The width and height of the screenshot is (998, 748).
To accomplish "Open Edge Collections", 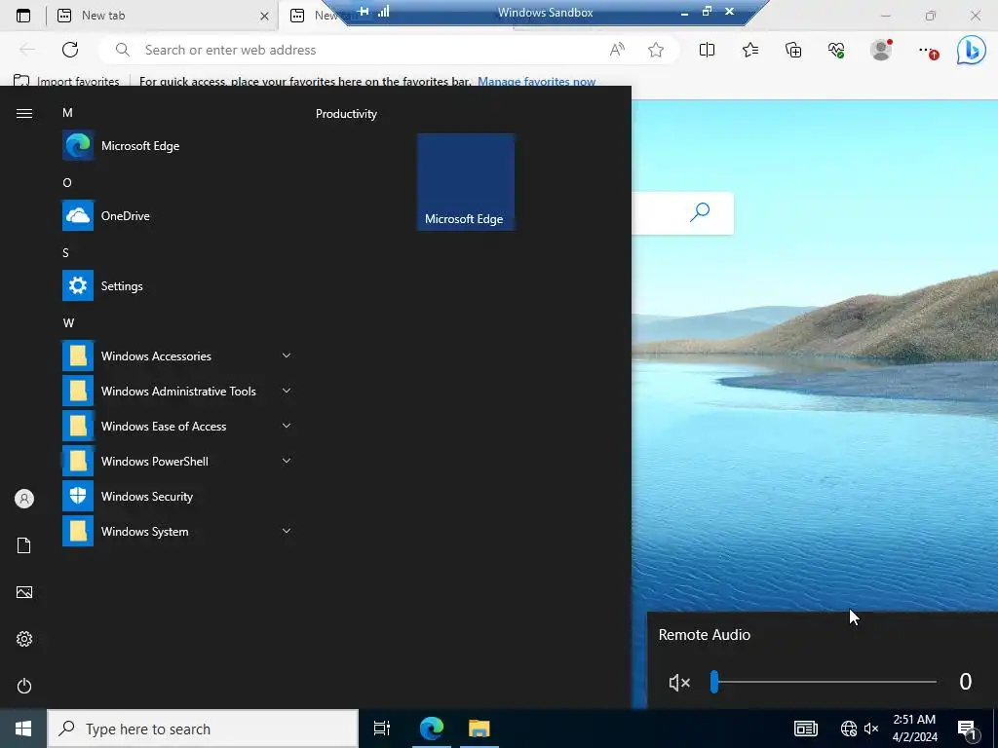I will coord(793,50).
